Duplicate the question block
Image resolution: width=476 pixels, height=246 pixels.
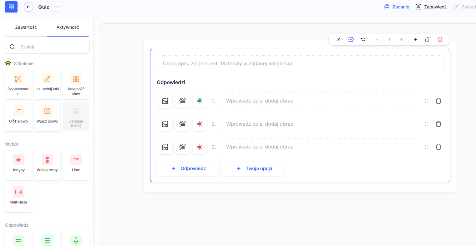pyautogui.click(x=428, y=39)
